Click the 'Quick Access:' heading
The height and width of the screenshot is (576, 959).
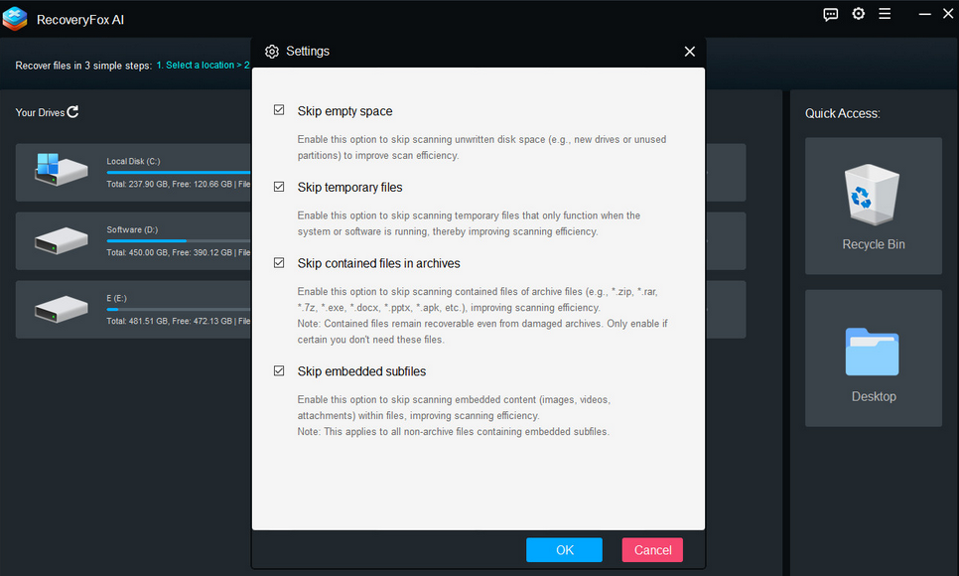tap(842, 113)
